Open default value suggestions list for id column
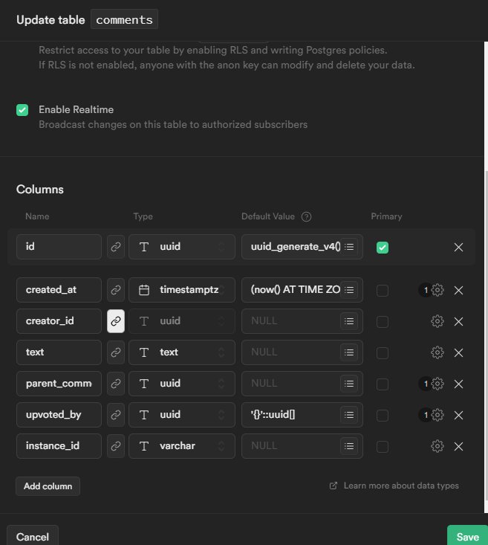This screenshot has width=488, height=545. 350,247
